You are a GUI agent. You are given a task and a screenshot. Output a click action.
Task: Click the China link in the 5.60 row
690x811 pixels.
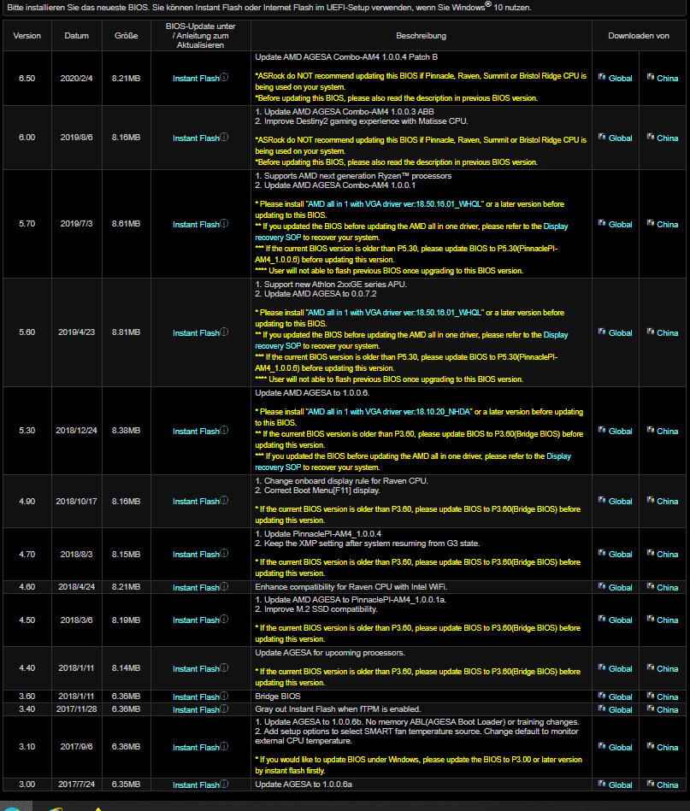pyautogui.click(x=667, y=333)
